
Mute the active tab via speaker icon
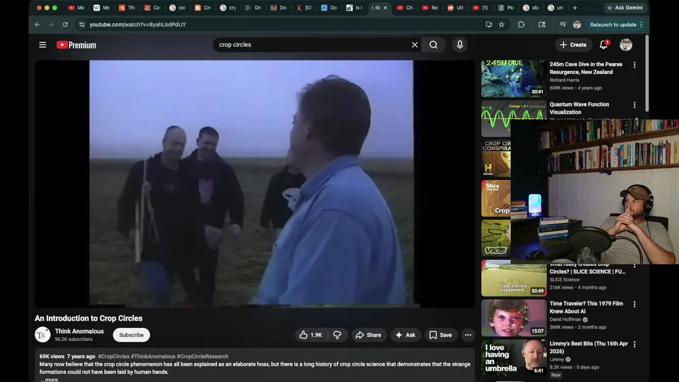point(377,8)
